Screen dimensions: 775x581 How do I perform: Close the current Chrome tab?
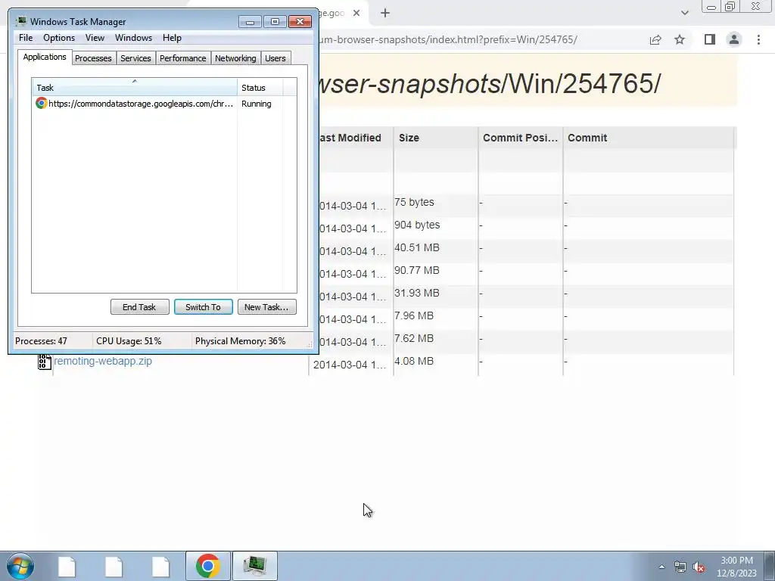click(356, 14)
